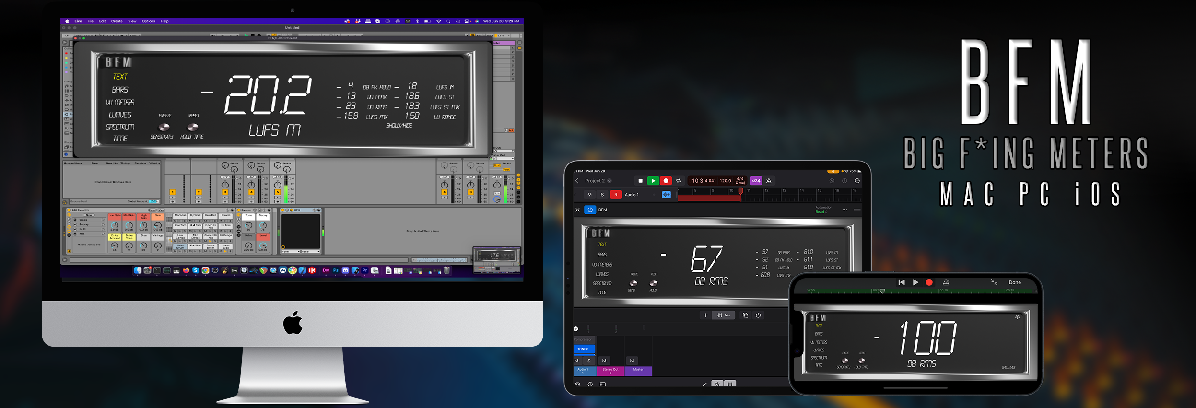Screen dimensions: 1196x408
Task: Click LU RANGE label in Mac BFM
Action: coord(445,117)
